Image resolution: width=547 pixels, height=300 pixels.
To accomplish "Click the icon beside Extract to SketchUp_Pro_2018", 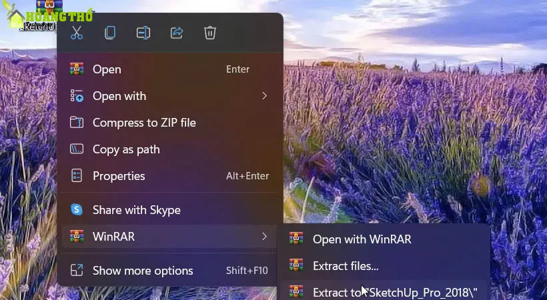I will click(296, 291).
